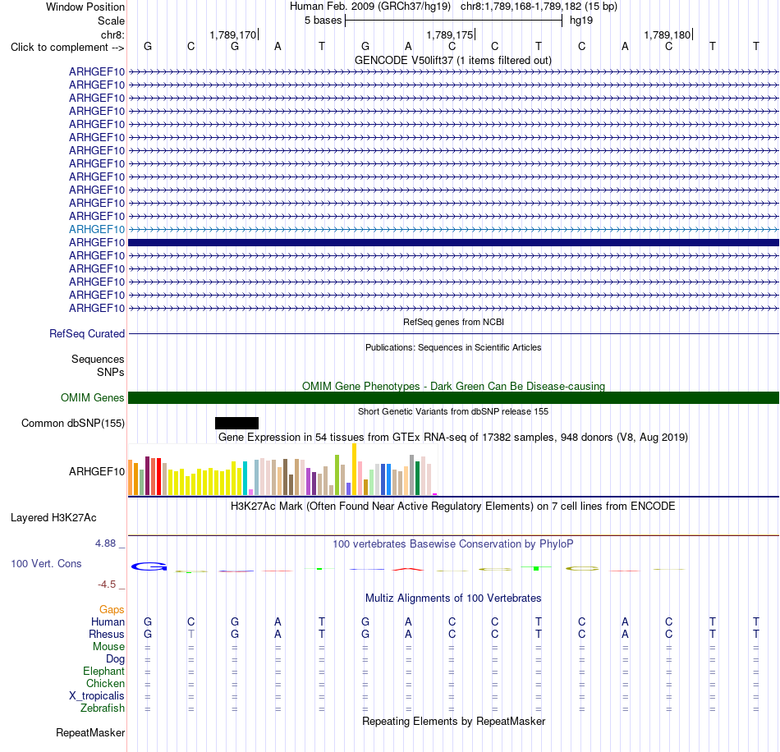Click the X_tropicalis alignment row label

pos(97,696)
